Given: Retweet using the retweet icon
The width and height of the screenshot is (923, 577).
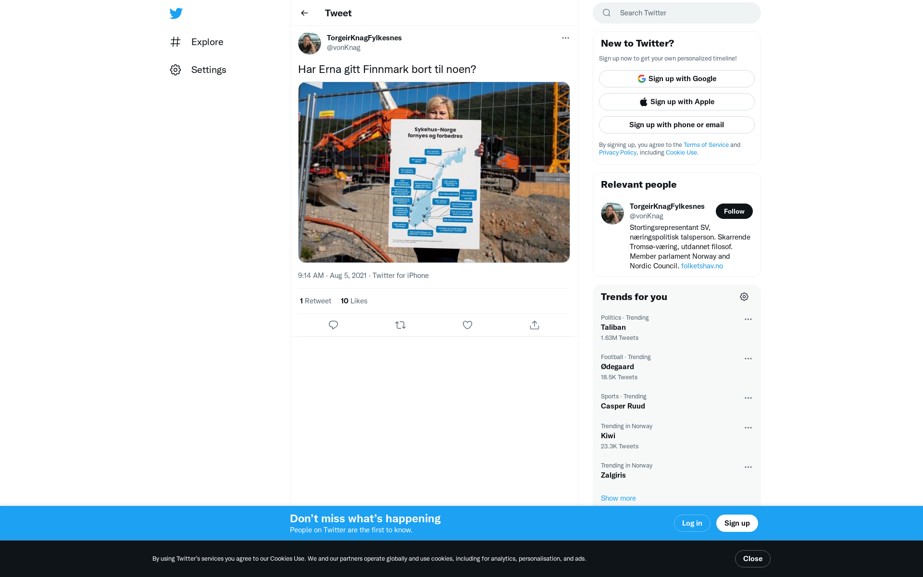Looking at the screenshot, I should click(400, 325).
